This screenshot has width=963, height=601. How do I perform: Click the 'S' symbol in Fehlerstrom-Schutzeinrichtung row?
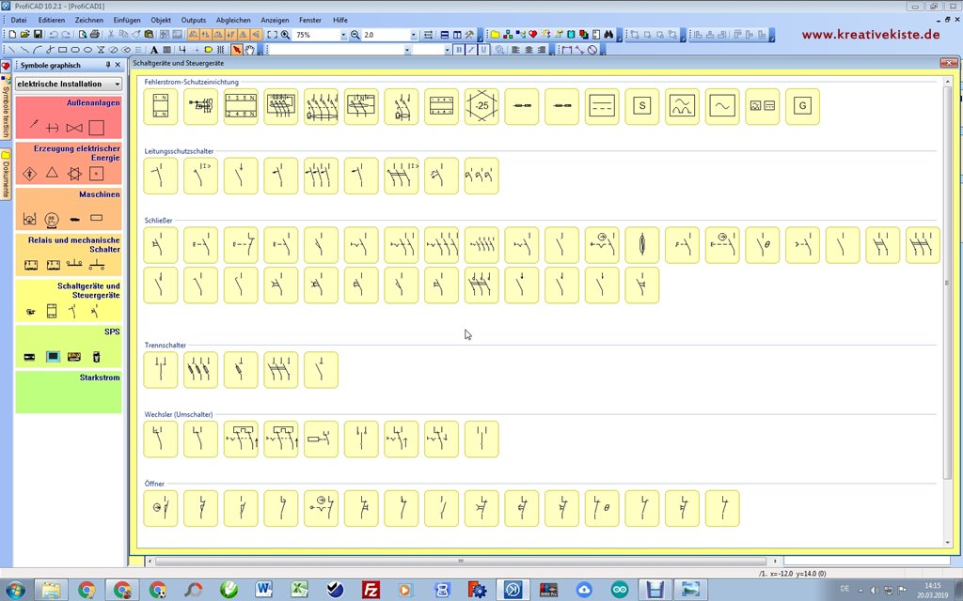(x=642, y=106)
